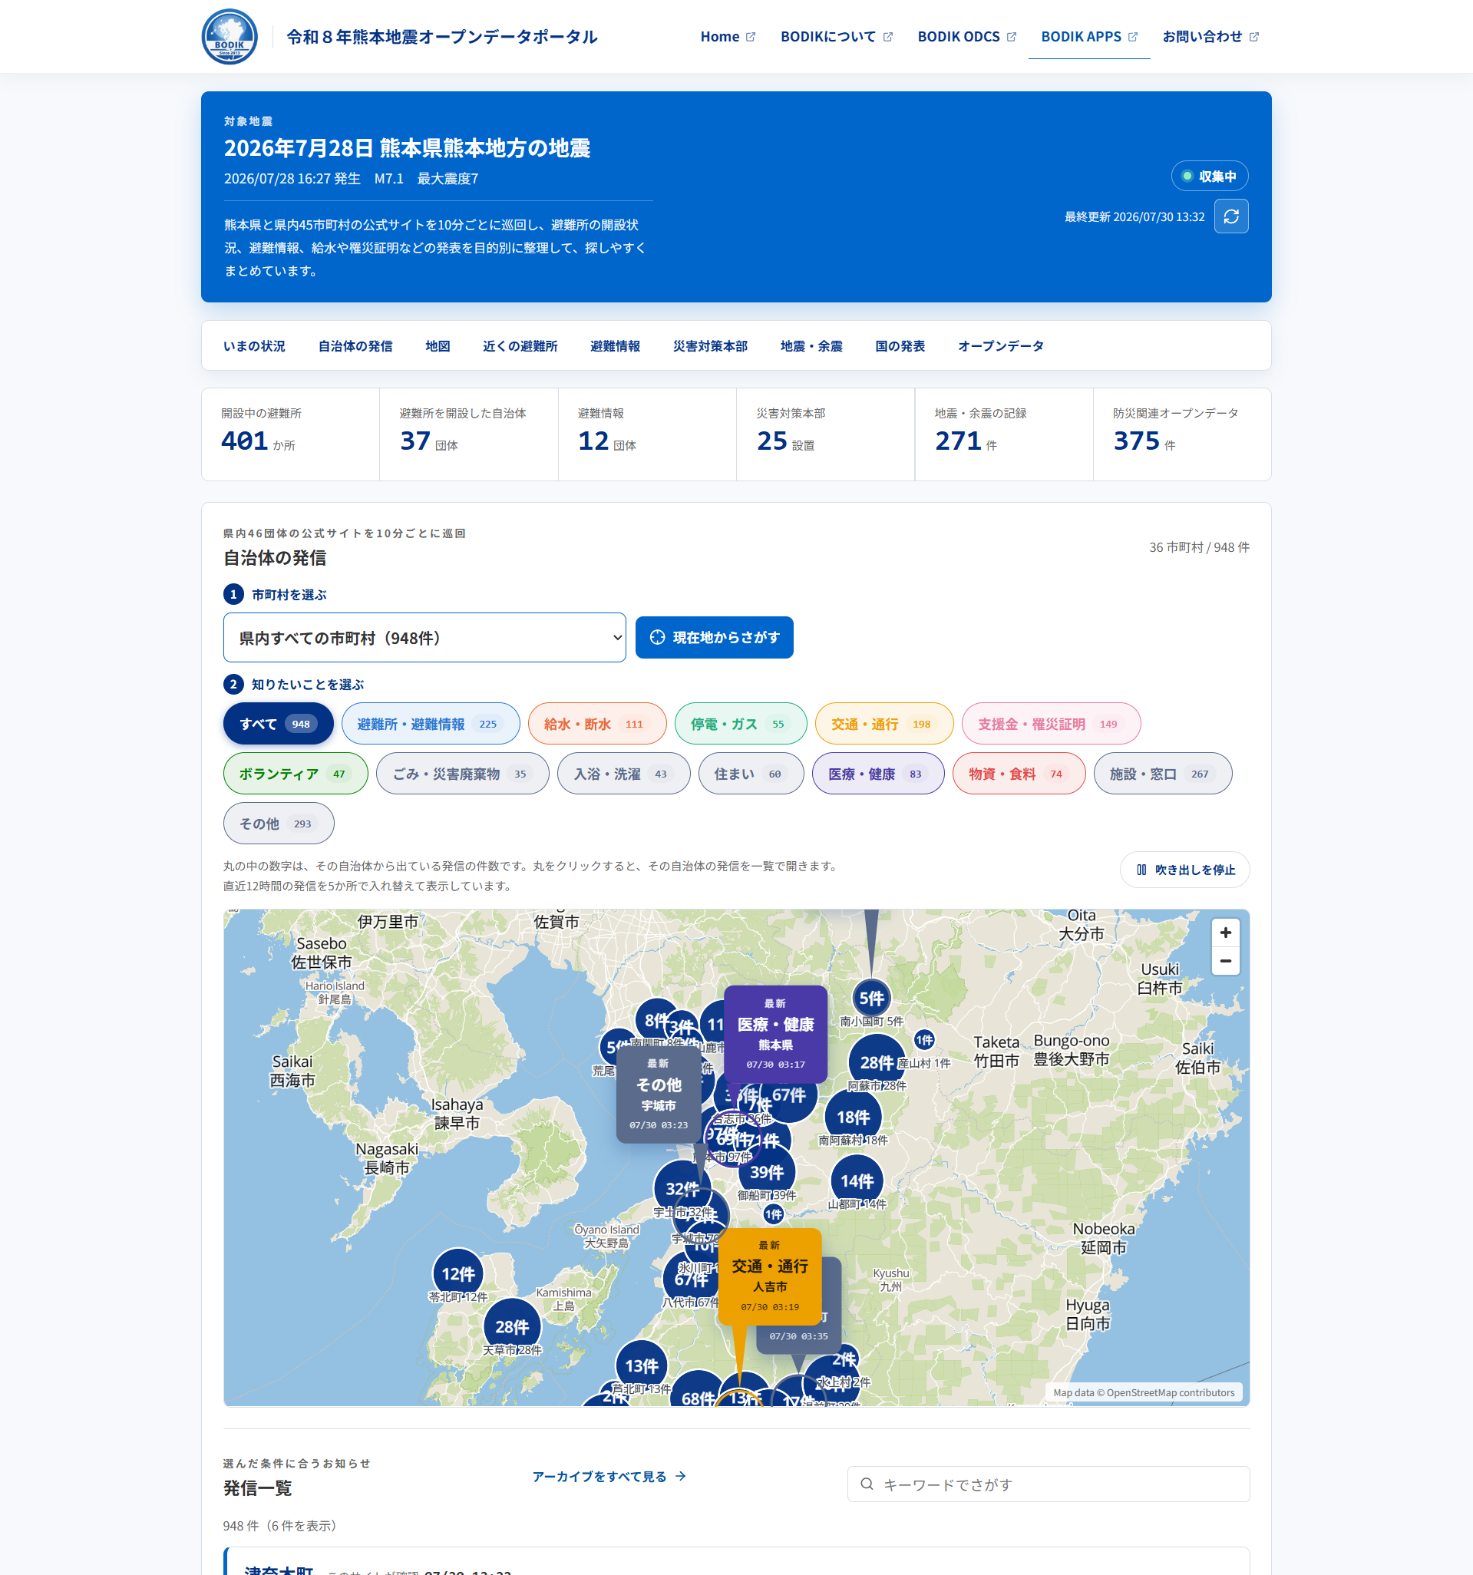Click the 12件 Reihoku town map marker

point(458,1273)
